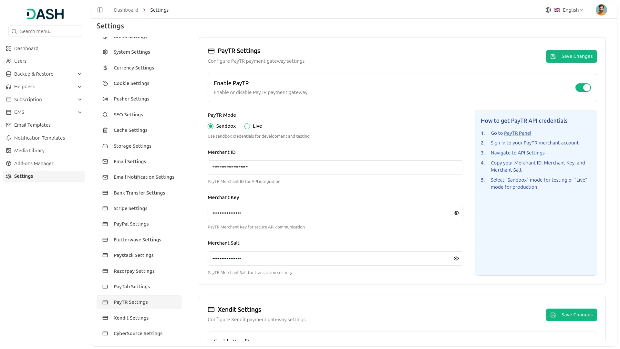Disable the Enable PayTR toggle

coord(583,88)
